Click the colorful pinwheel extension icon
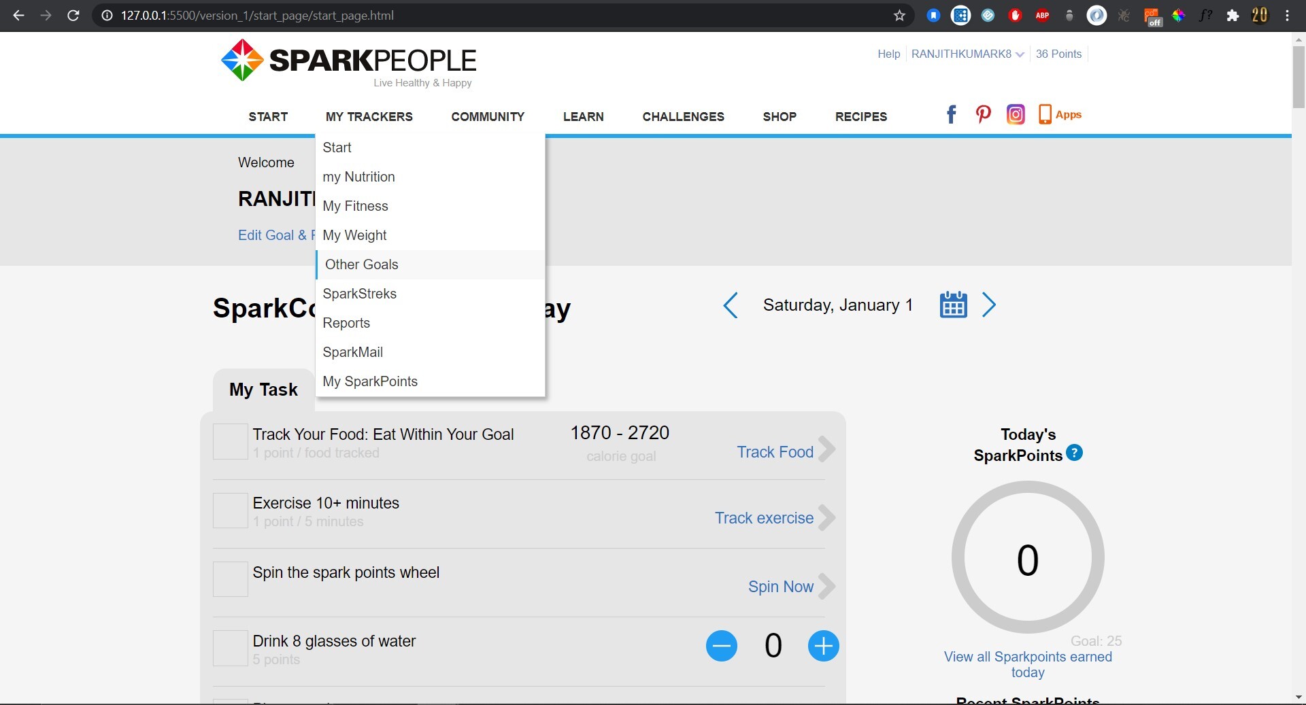 [1178, 16]
